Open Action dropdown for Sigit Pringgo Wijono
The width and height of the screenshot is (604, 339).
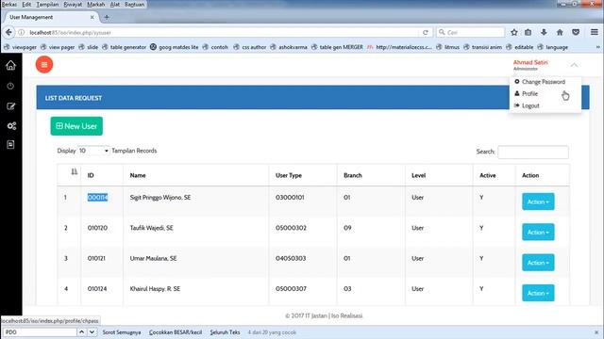click(x=538, y=202)
